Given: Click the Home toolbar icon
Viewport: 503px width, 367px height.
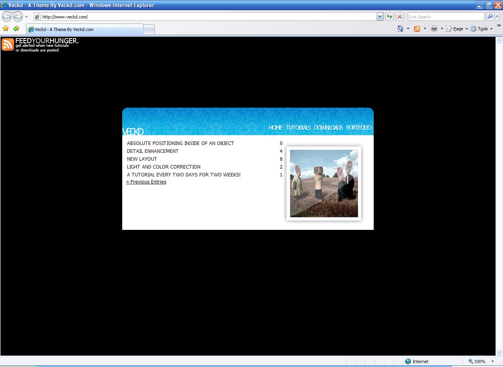Looking at the screenshot, I should [x=400, y=29].
